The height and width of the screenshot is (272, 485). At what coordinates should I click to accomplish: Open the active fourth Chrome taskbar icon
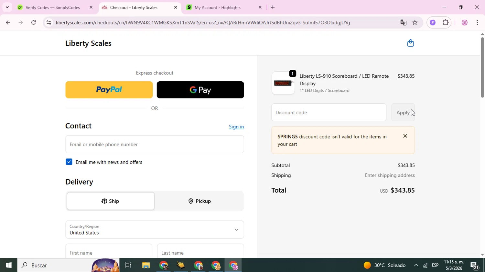tap(233, 265)
